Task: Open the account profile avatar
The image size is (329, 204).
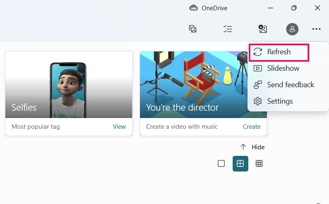Action: coord(292,29)
